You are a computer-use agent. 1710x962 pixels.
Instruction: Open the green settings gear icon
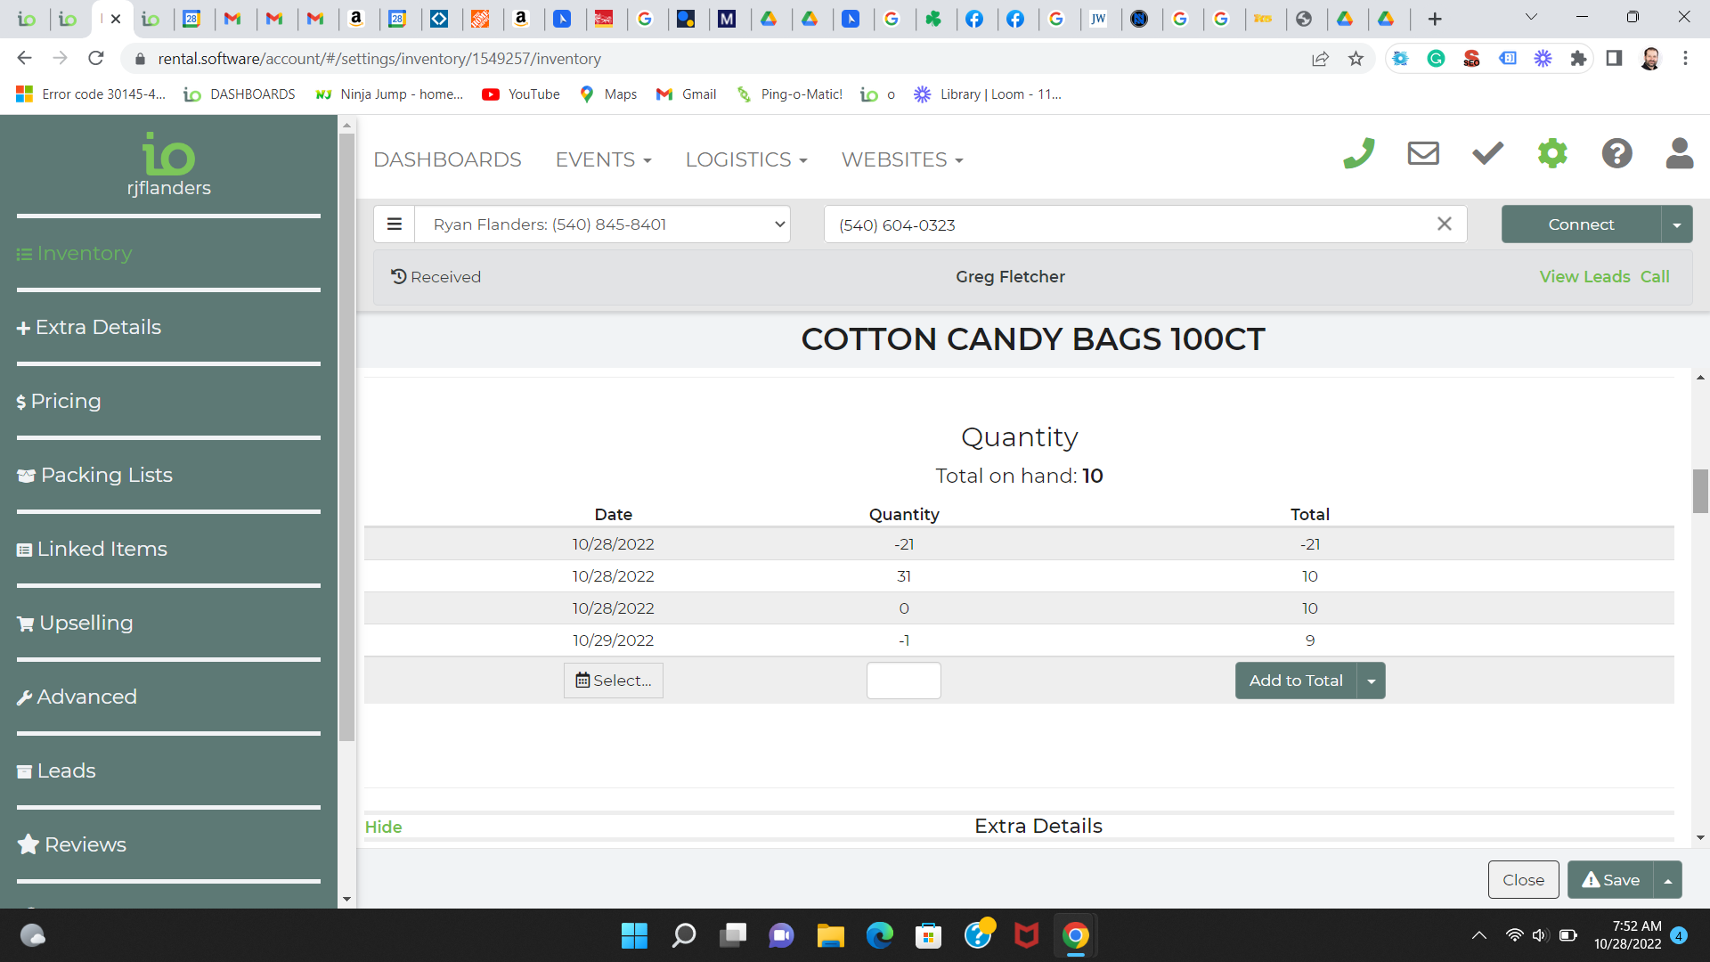tap(1552, 153)
